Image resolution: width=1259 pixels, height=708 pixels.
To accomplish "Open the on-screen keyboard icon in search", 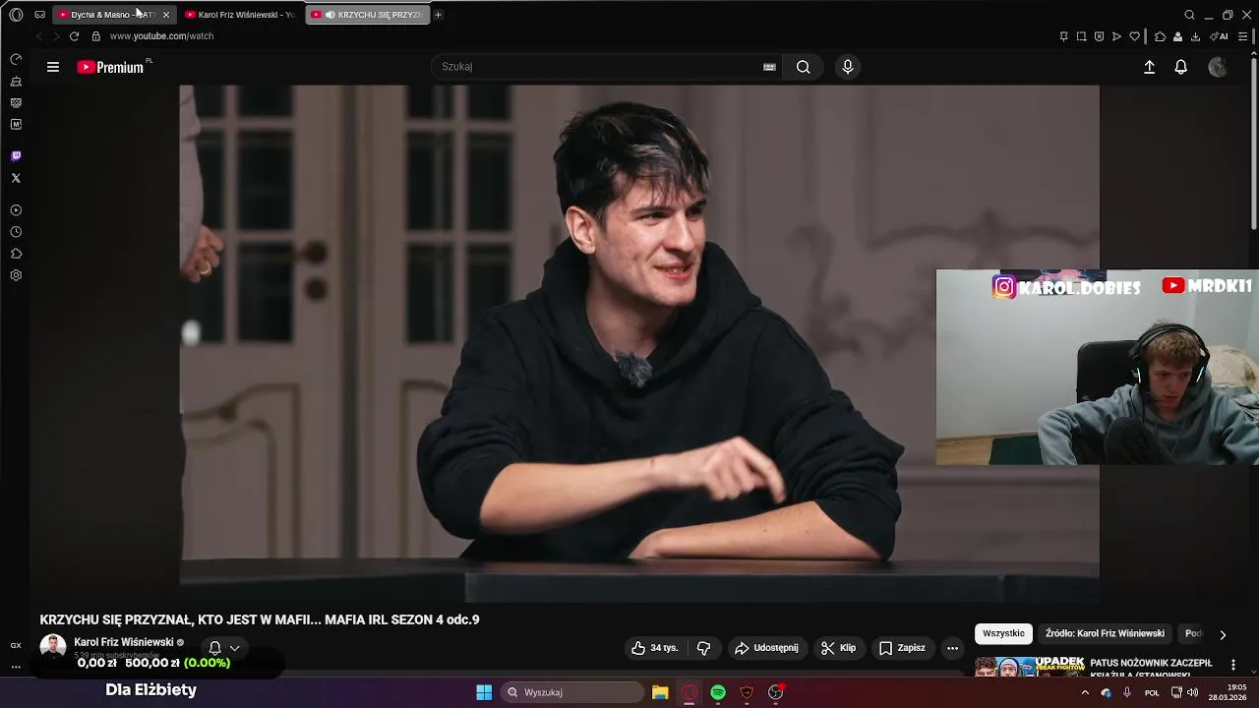I will (769, 67).
